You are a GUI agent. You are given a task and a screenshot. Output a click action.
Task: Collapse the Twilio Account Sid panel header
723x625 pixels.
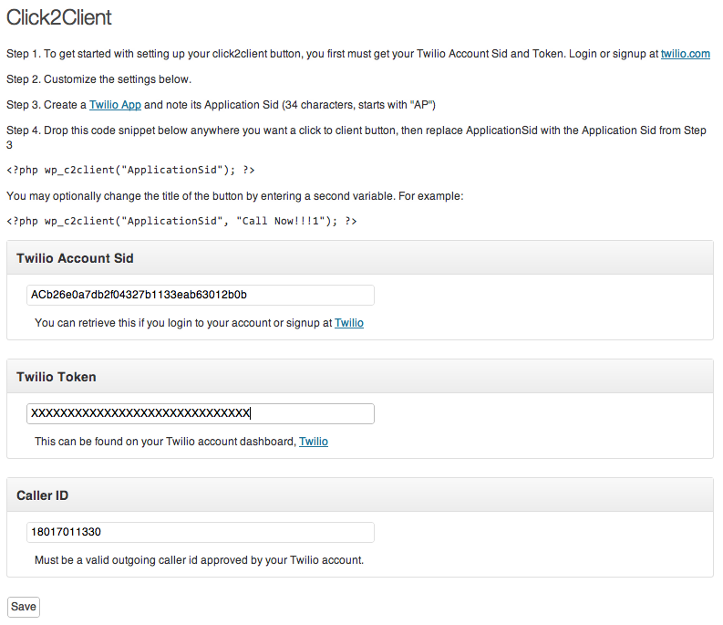(360, 257)
